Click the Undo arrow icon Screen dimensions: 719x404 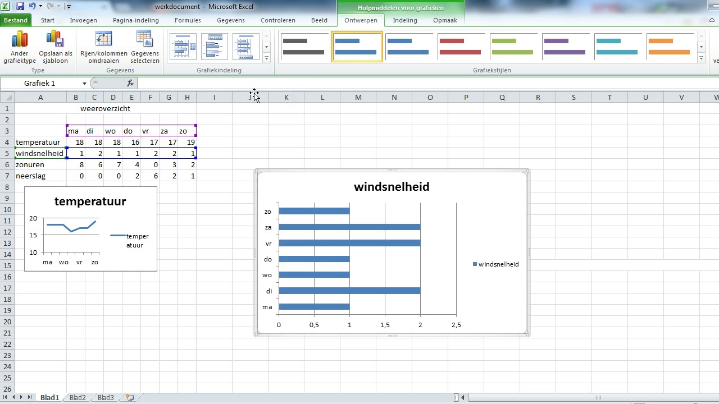32,6
